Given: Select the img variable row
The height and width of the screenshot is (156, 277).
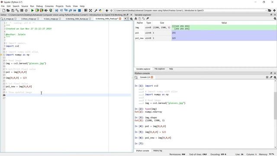Looking at the screenshot, I should 206,27.
